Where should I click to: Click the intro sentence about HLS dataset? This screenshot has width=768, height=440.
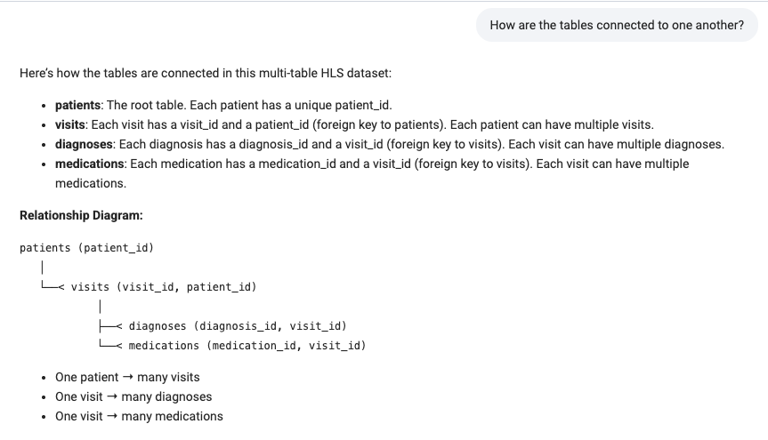pyautogui.click(x=206, y=74)
